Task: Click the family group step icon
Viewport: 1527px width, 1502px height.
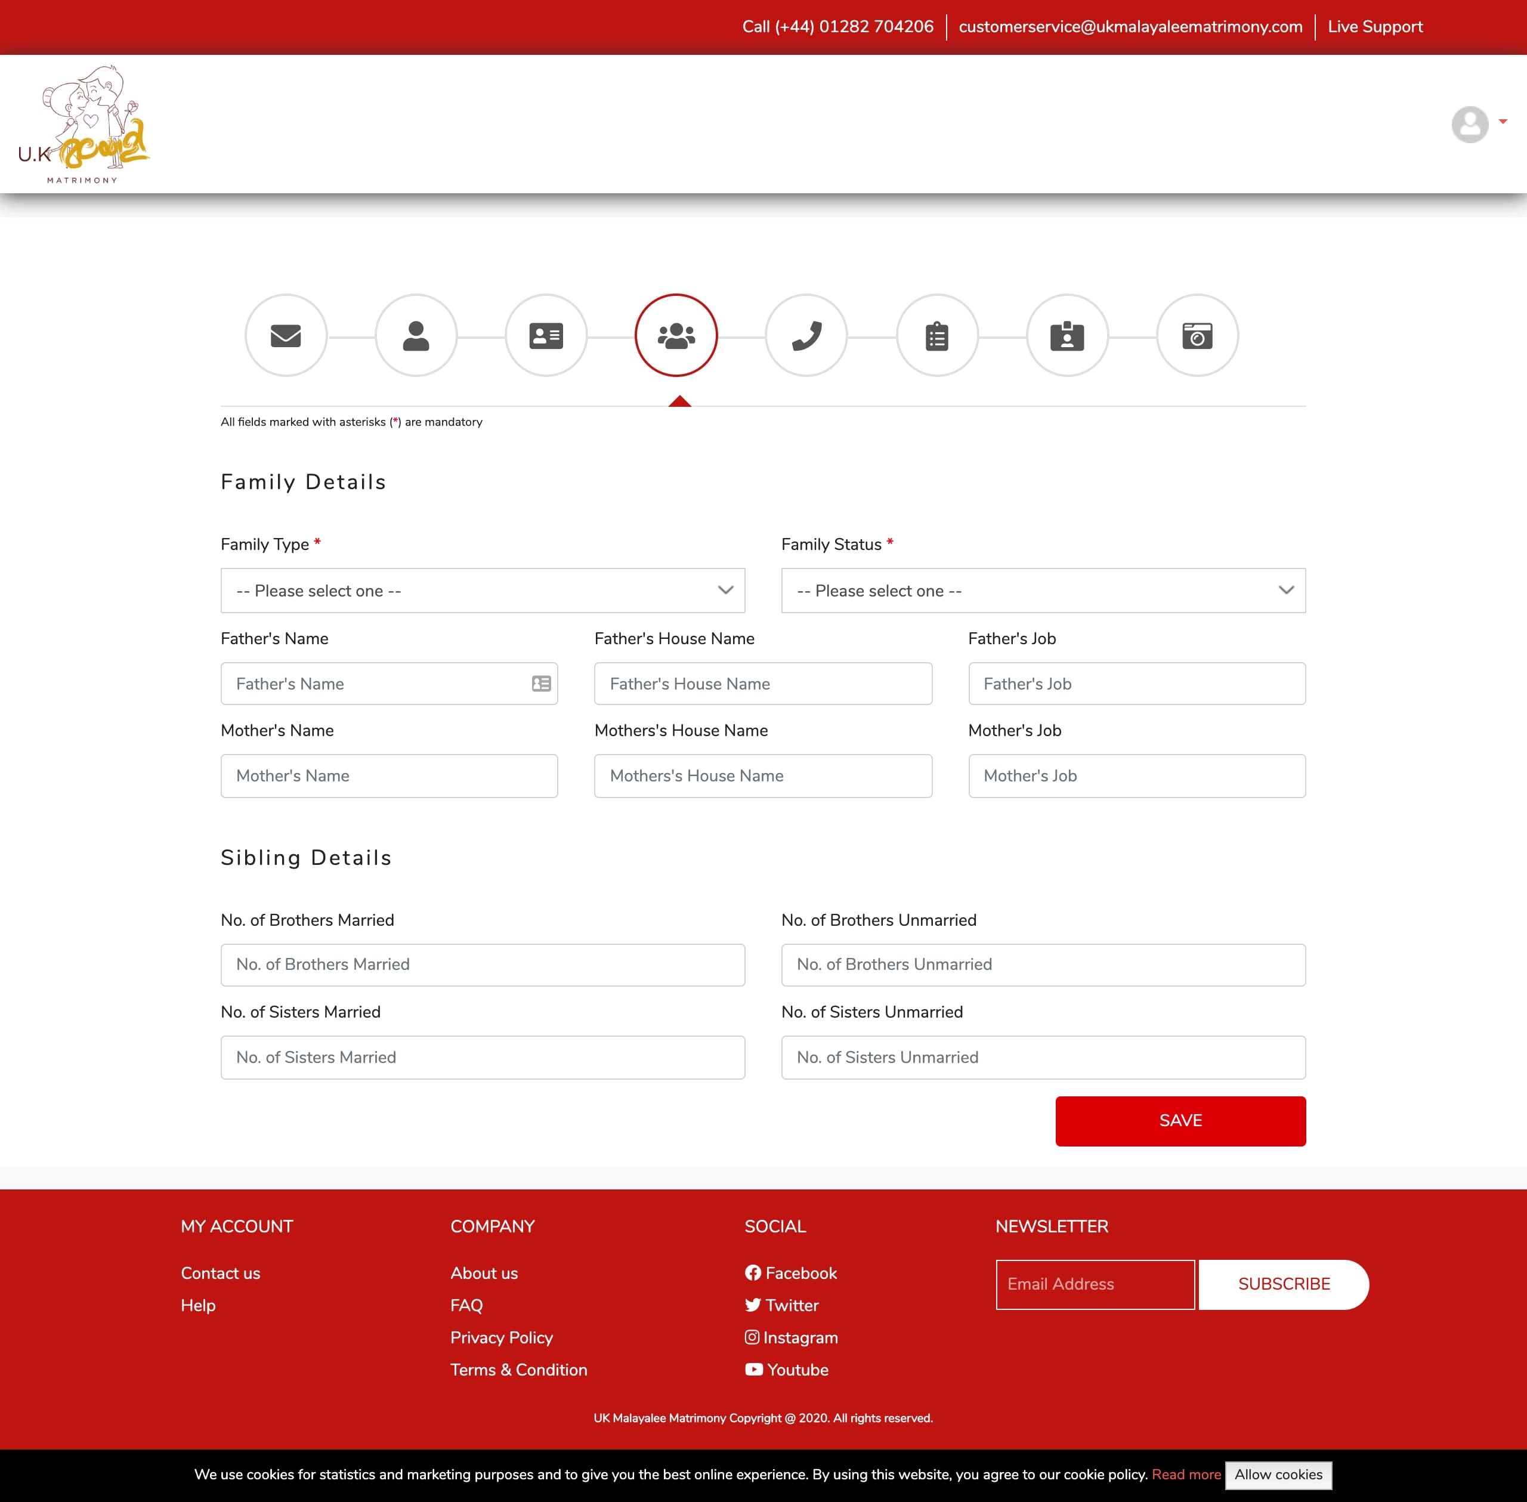Action: 676,335
